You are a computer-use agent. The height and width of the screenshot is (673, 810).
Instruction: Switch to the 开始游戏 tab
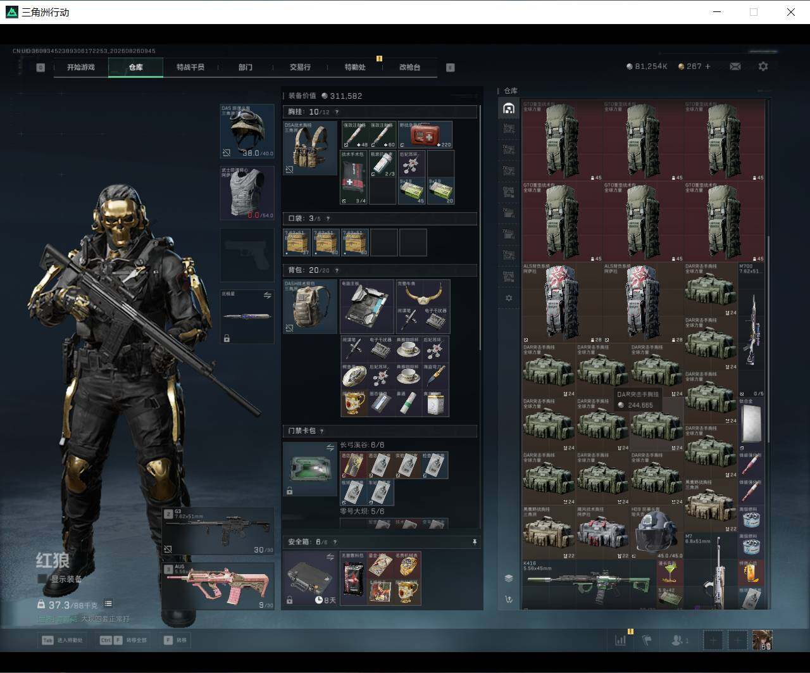tap(81, 67)
